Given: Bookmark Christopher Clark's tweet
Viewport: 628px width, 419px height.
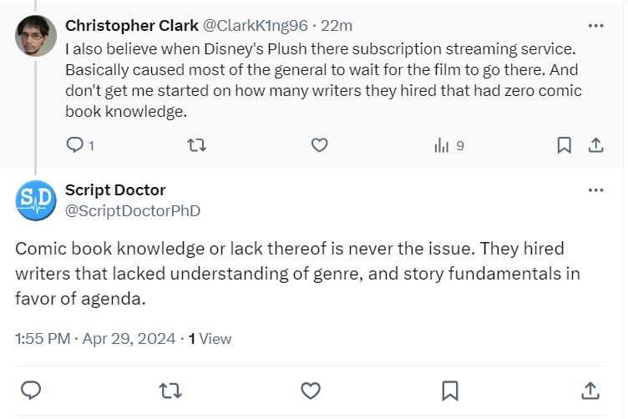Looking at the screenshot, I should point(565,145).
